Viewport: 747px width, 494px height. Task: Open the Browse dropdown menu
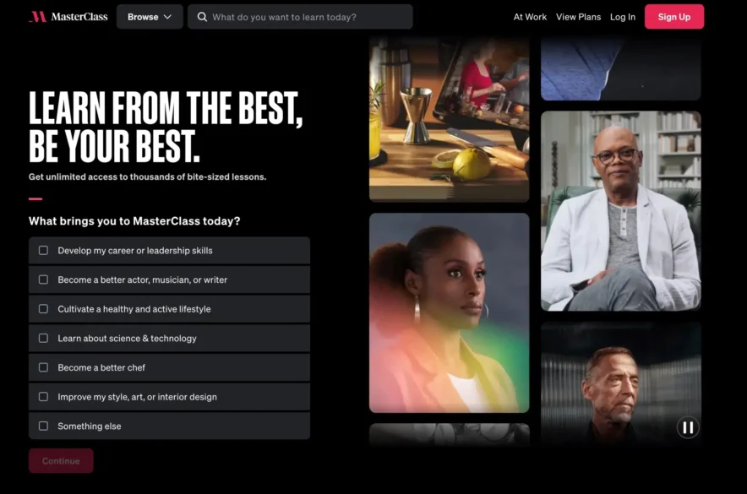click(150, 17)
